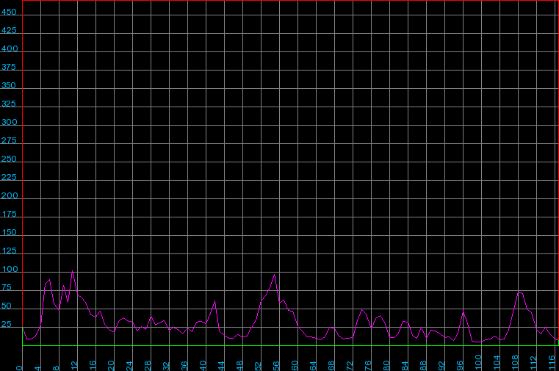The height and width of the screenshot is (371, 559).
Task: Select the 100 label on the horizontal axis
Action: point(479,363)
